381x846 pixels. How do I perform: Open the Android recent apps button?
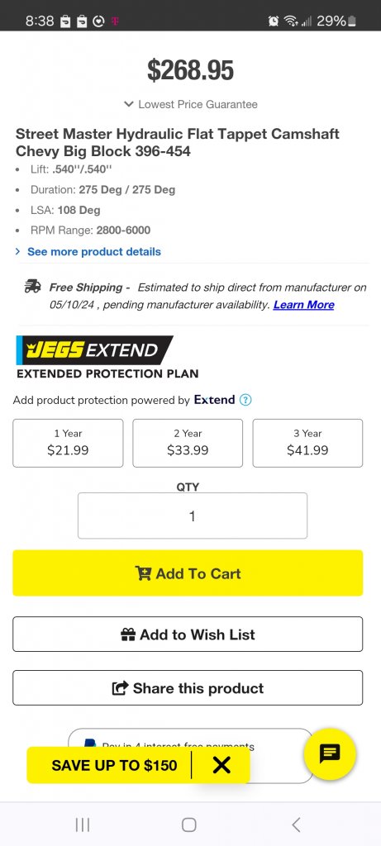[x=82, y=825]
